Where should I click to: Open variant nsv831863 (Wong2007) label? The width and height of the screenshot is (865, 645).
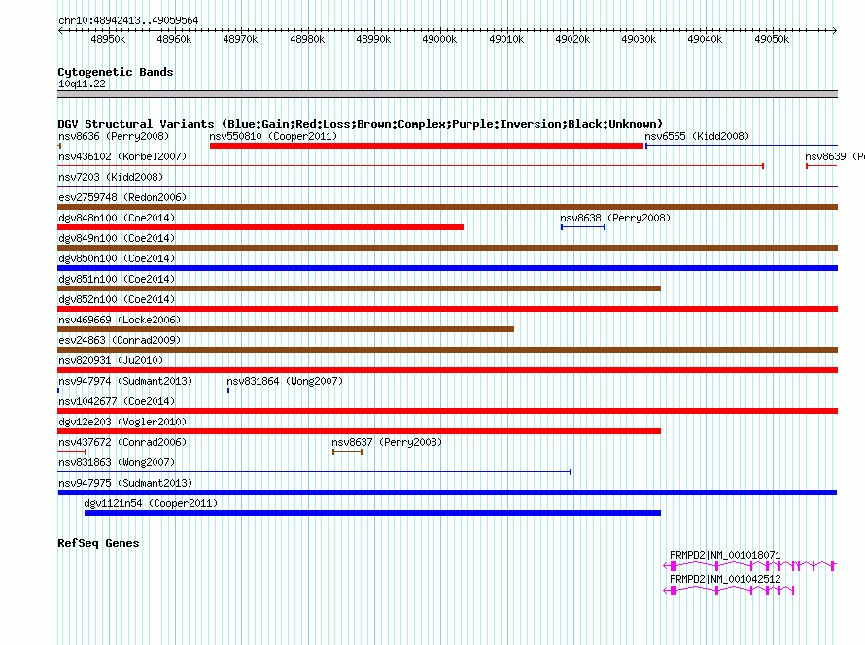[117, 462]
